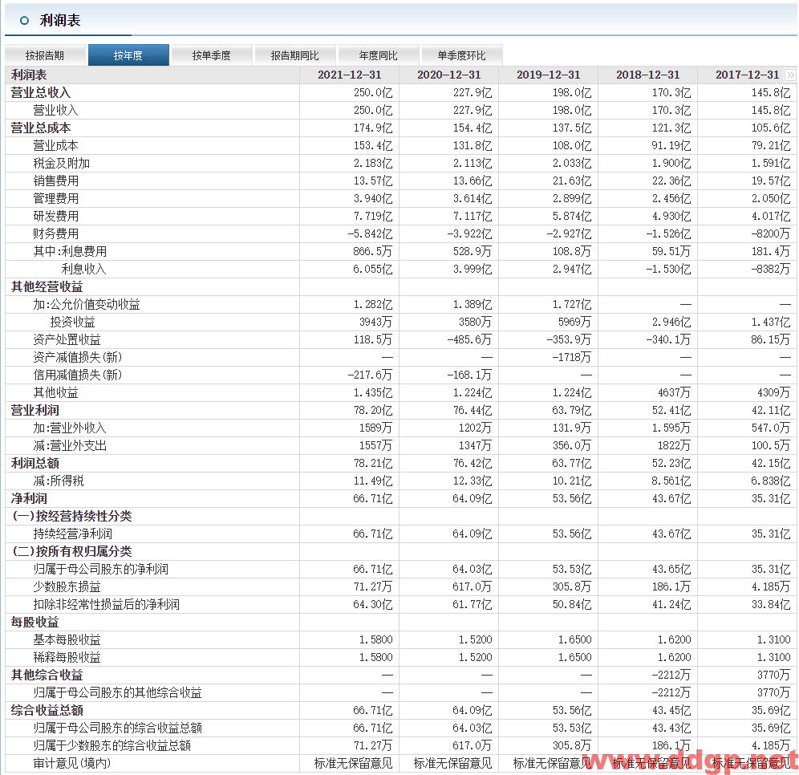799x775 pixels.
Task: Select the 单季度环比 tab
Action: (461, 55)
